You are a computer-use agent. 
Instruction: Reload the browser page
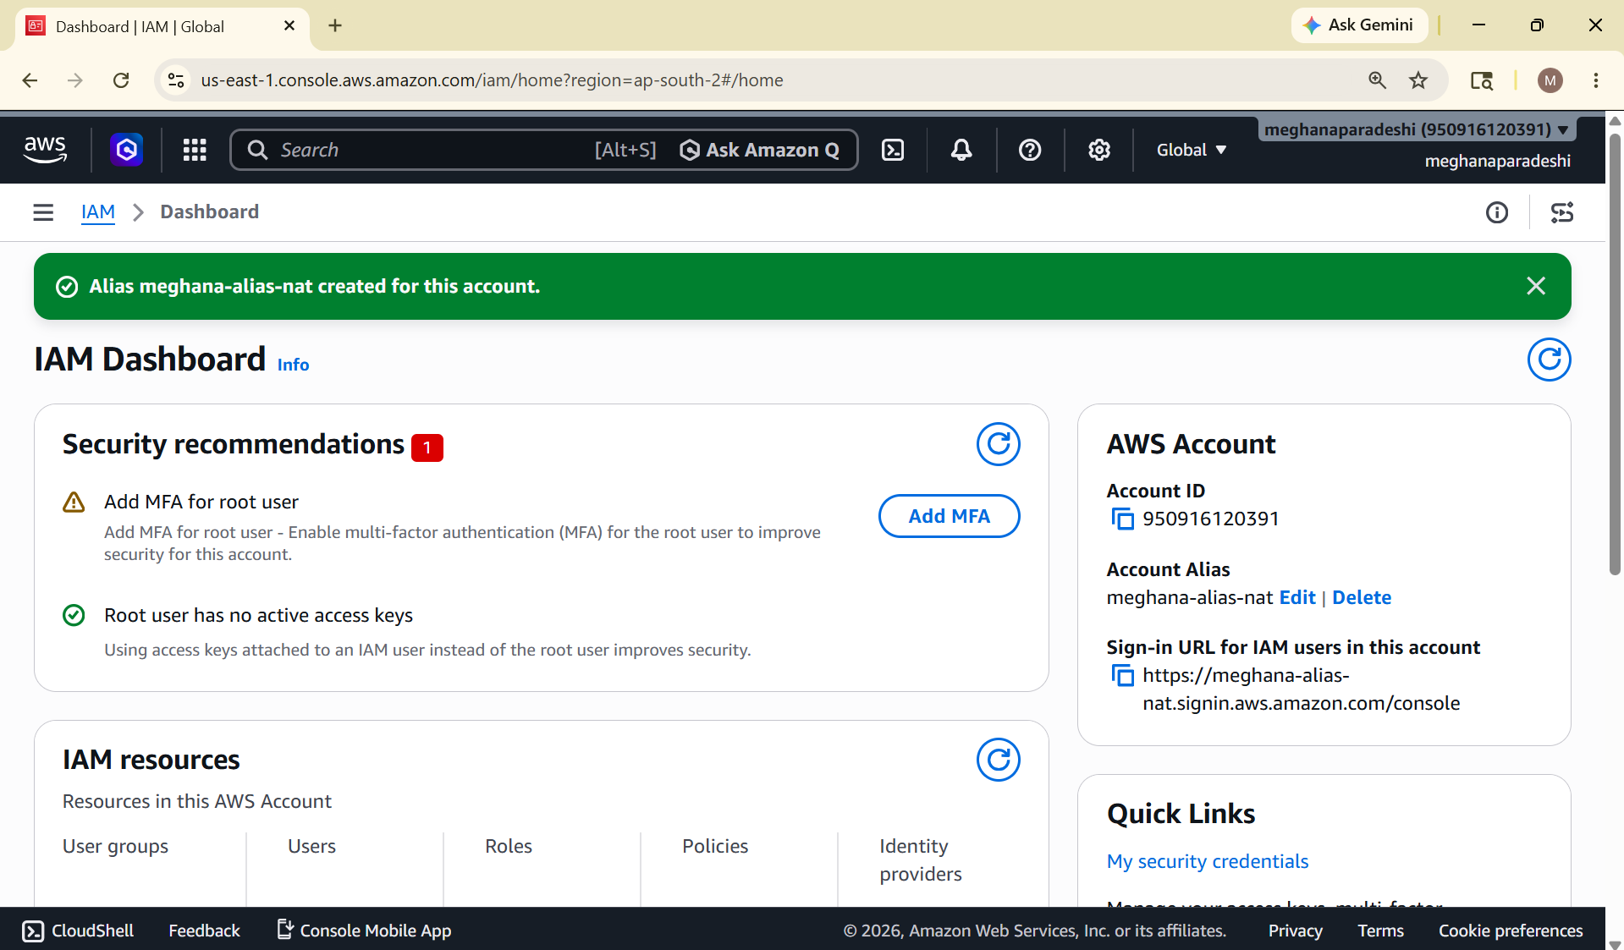[x=121, y=80]
